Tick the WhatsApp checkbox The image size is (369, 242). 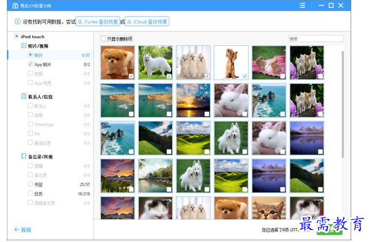click(30, 124)
